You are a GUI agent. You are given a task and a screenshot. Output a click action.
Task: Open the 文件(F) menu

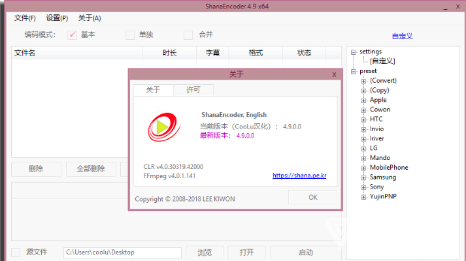(x=25, y=18)
